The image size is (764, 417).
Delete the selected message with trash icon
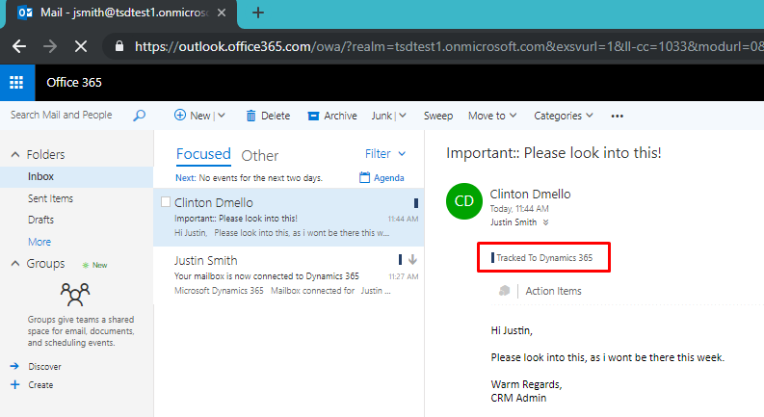[x=250, y=116]
